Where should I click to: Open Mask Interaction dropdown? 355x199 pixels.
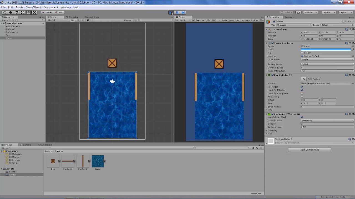click(x=327, y=71)
